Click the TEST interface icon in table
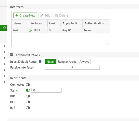Viewport: 139px width, 121px height. click(30, 30)
